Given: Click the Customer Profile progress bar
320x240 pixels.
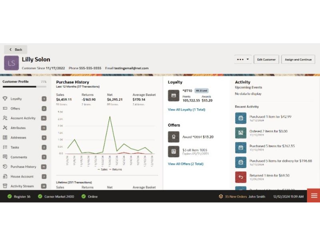Looking at the screenshot, I should (x=24, y=86).
